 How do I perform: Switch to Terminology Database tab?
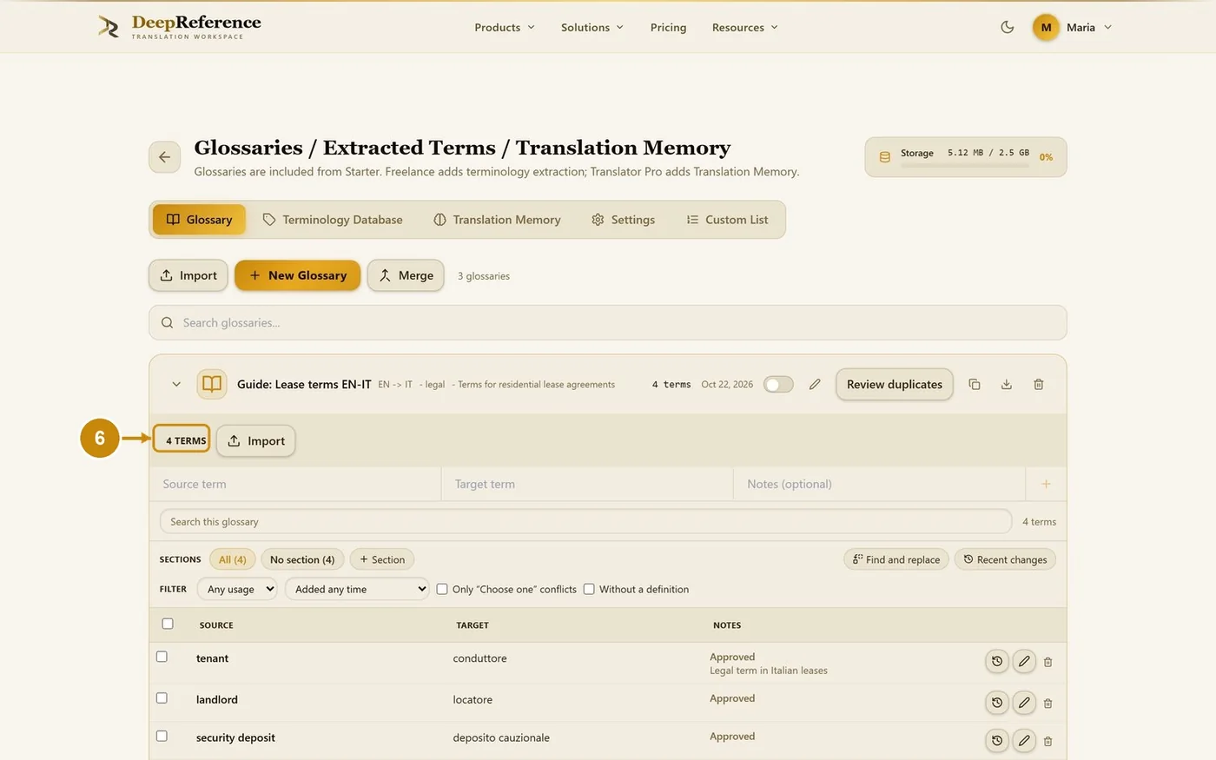click(x=333, y=220)
